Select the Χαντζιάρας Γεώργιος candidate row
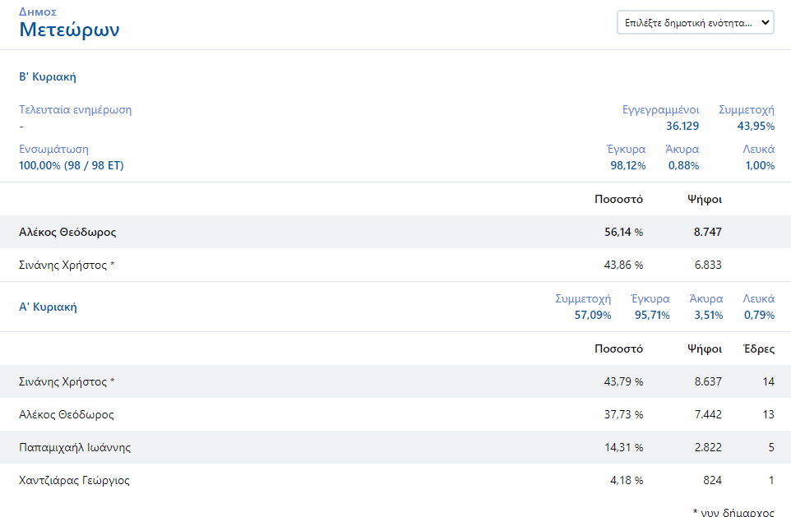The height and width of the screenshot is (517, 791). 74,480
